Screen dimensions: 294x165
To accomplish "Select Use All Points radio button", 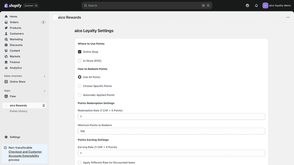I will [x=80, y=77].
